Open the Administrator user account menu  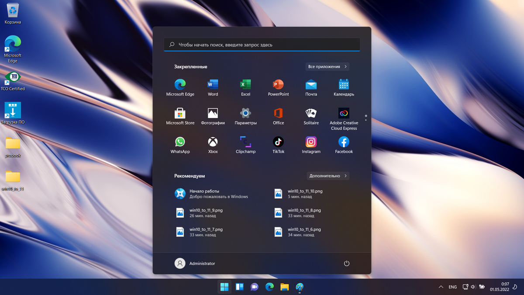[x=195, y=264]
